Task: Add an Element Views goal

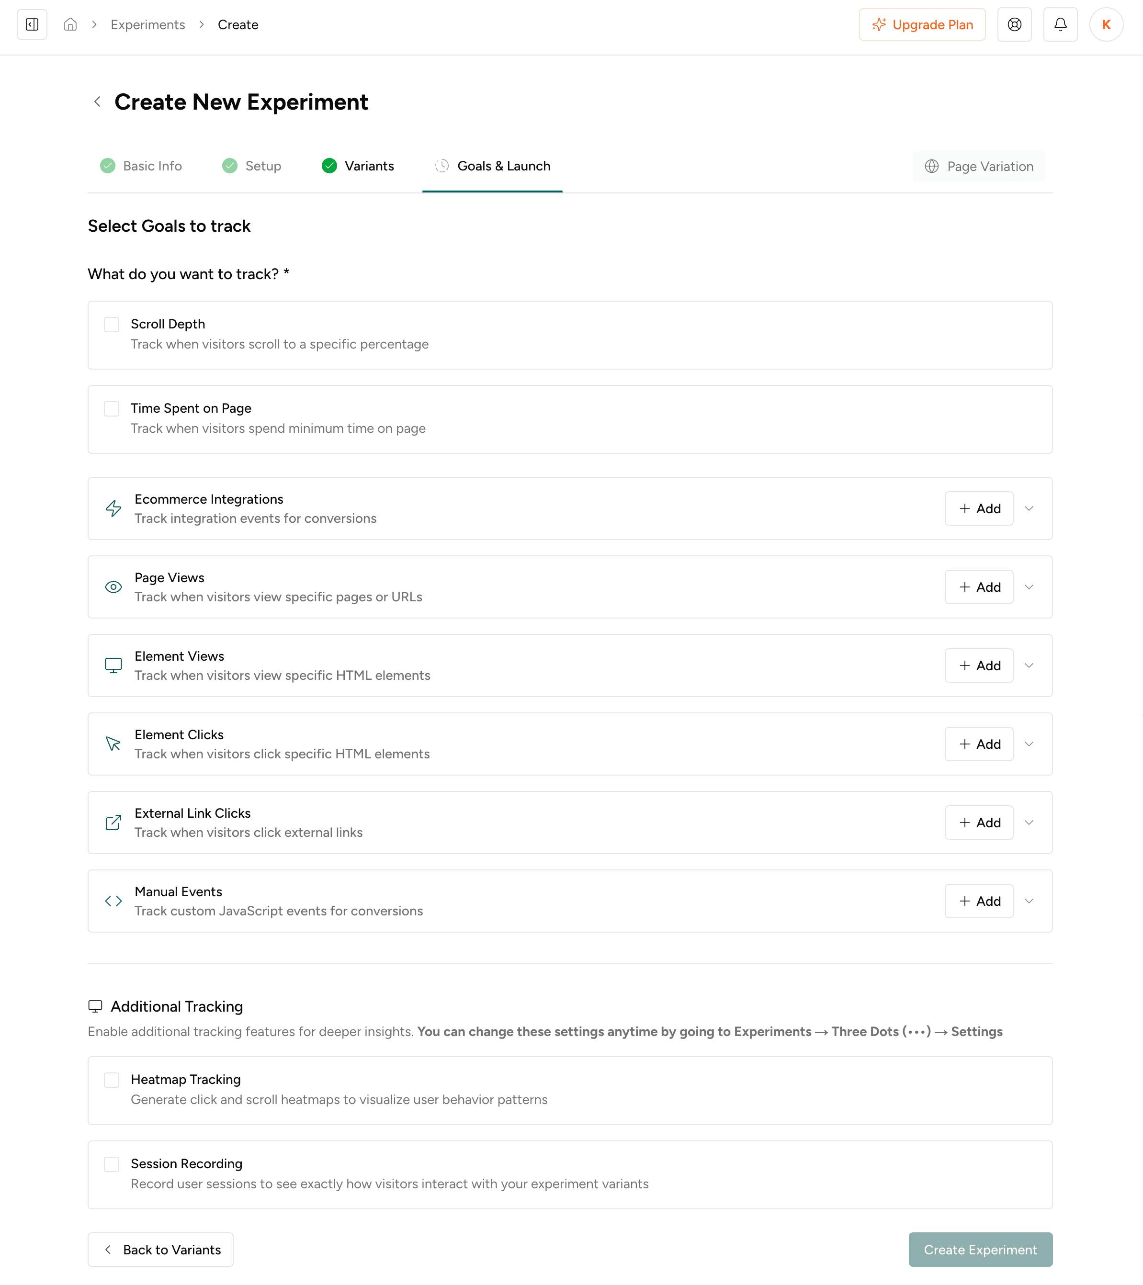Action: click(x=979, y=666)
